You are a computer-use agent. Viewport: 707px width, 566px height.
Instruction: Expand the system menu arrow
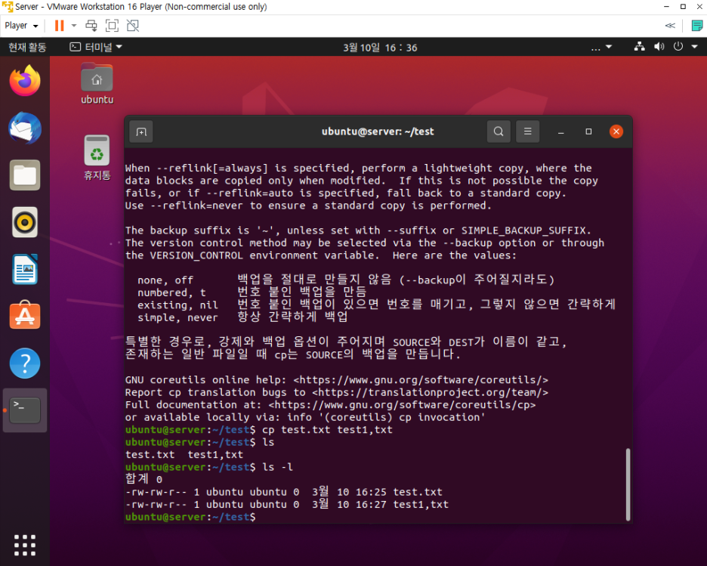695,46
